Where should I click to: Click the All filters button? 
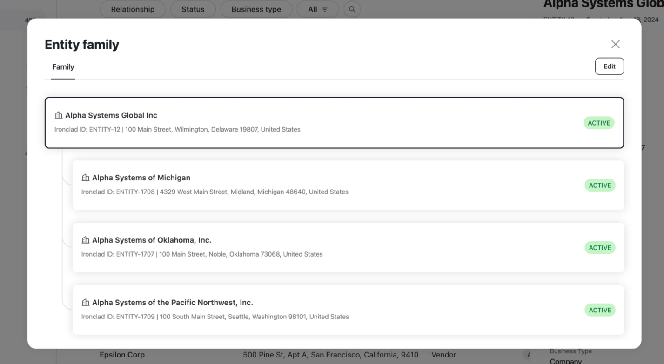point(318,9)
